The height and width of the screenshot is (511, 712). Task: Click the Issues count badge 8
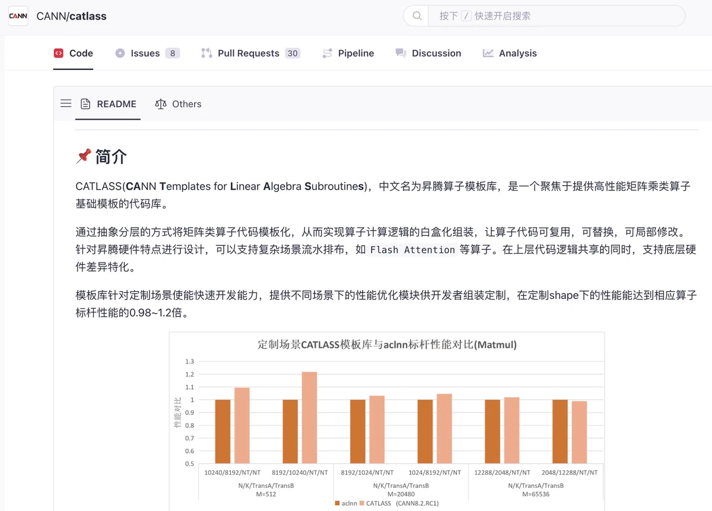coord(172,53)
